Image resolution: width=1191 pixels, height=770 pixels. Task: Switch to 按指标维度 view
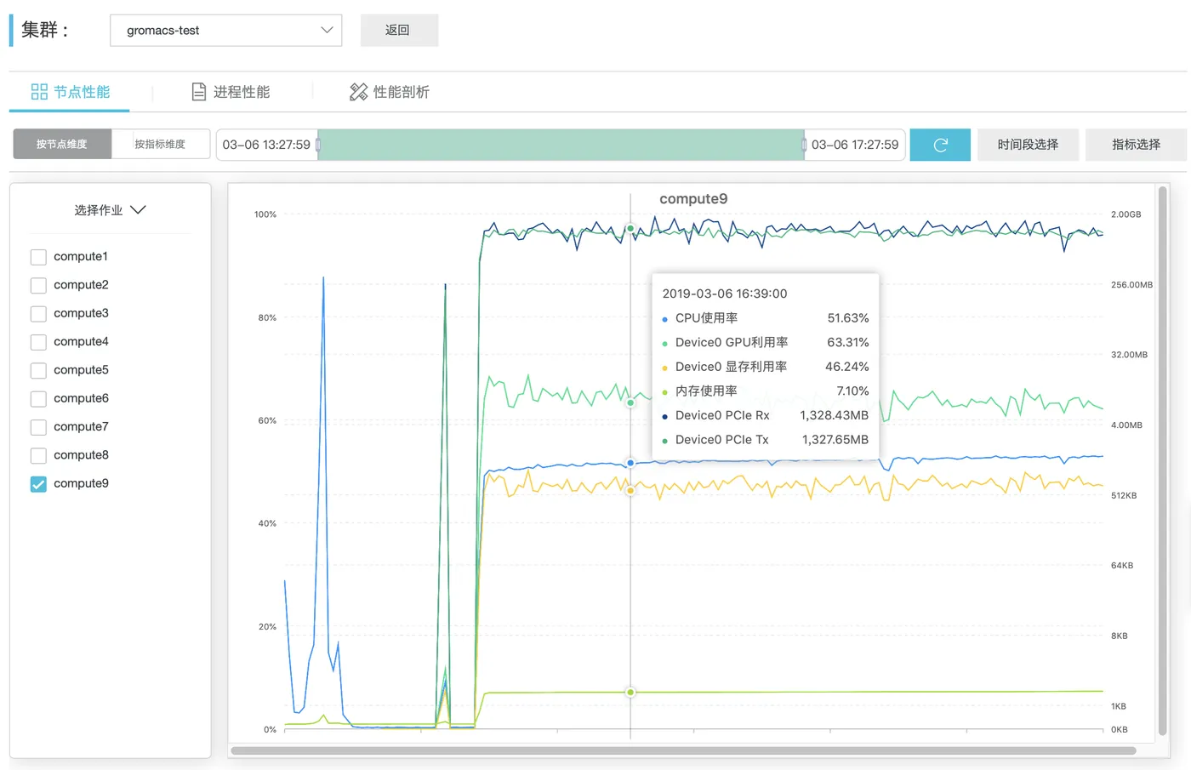pos(160,145)
